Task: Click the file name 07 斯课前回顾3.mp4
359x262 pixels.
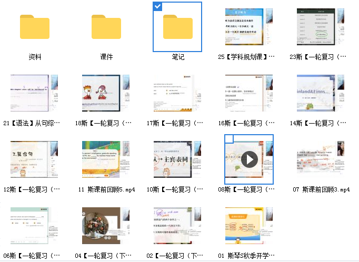Action: (321, 189)
